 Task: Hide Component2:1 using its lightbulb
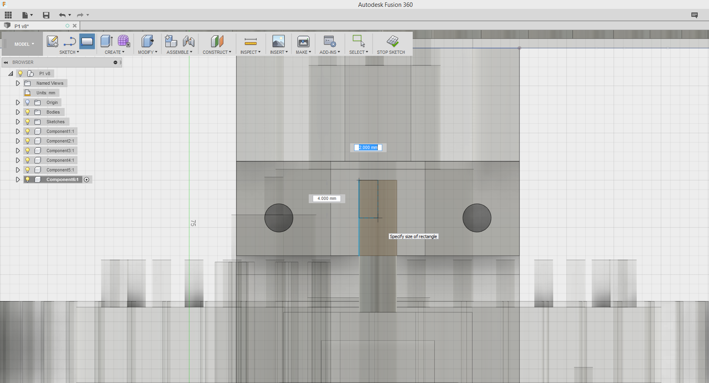point(27,141)
